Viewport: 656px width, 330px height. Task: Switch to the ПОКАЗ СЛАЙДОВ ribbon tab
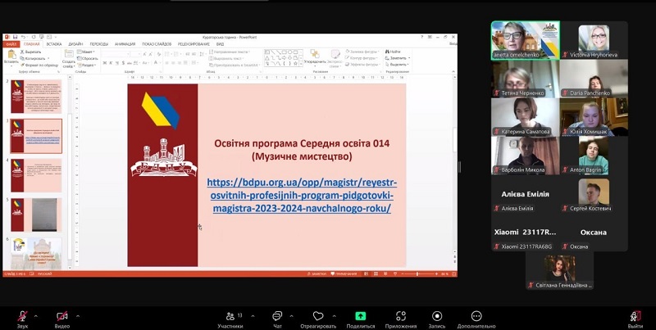[x=157, y=44]
